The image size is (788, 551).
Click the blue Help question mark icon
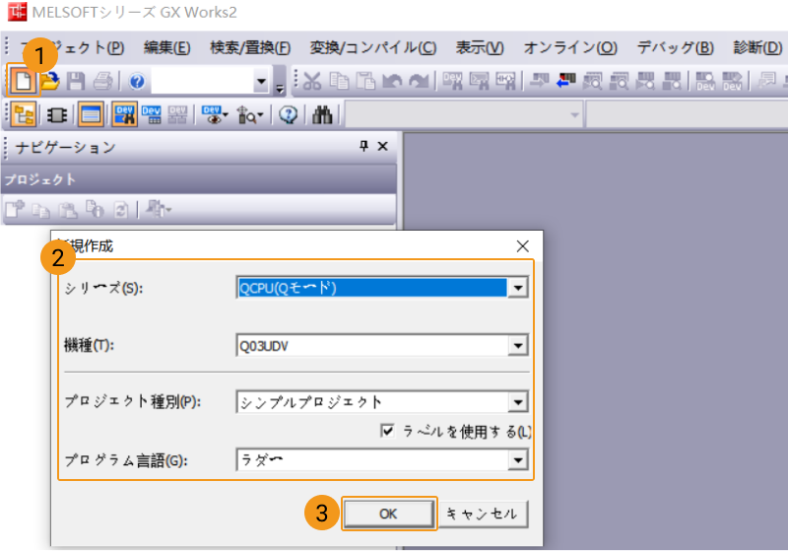coord(137,81)
